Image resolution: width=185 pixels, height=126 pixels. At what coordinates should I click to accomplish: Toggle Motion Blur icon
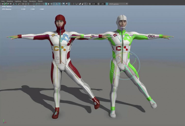(66, 4)
